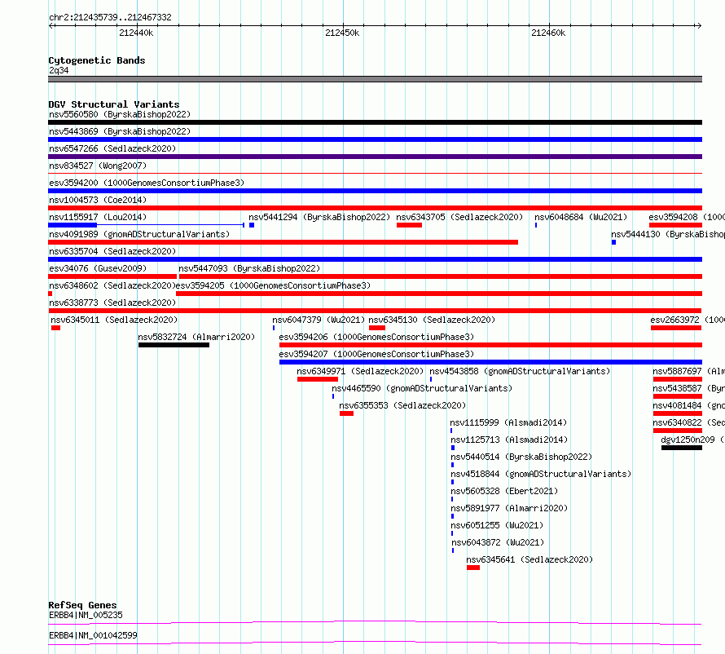Open nsv5438587 variant label
This screenshot has width=725, height=654.
(688, 388)
